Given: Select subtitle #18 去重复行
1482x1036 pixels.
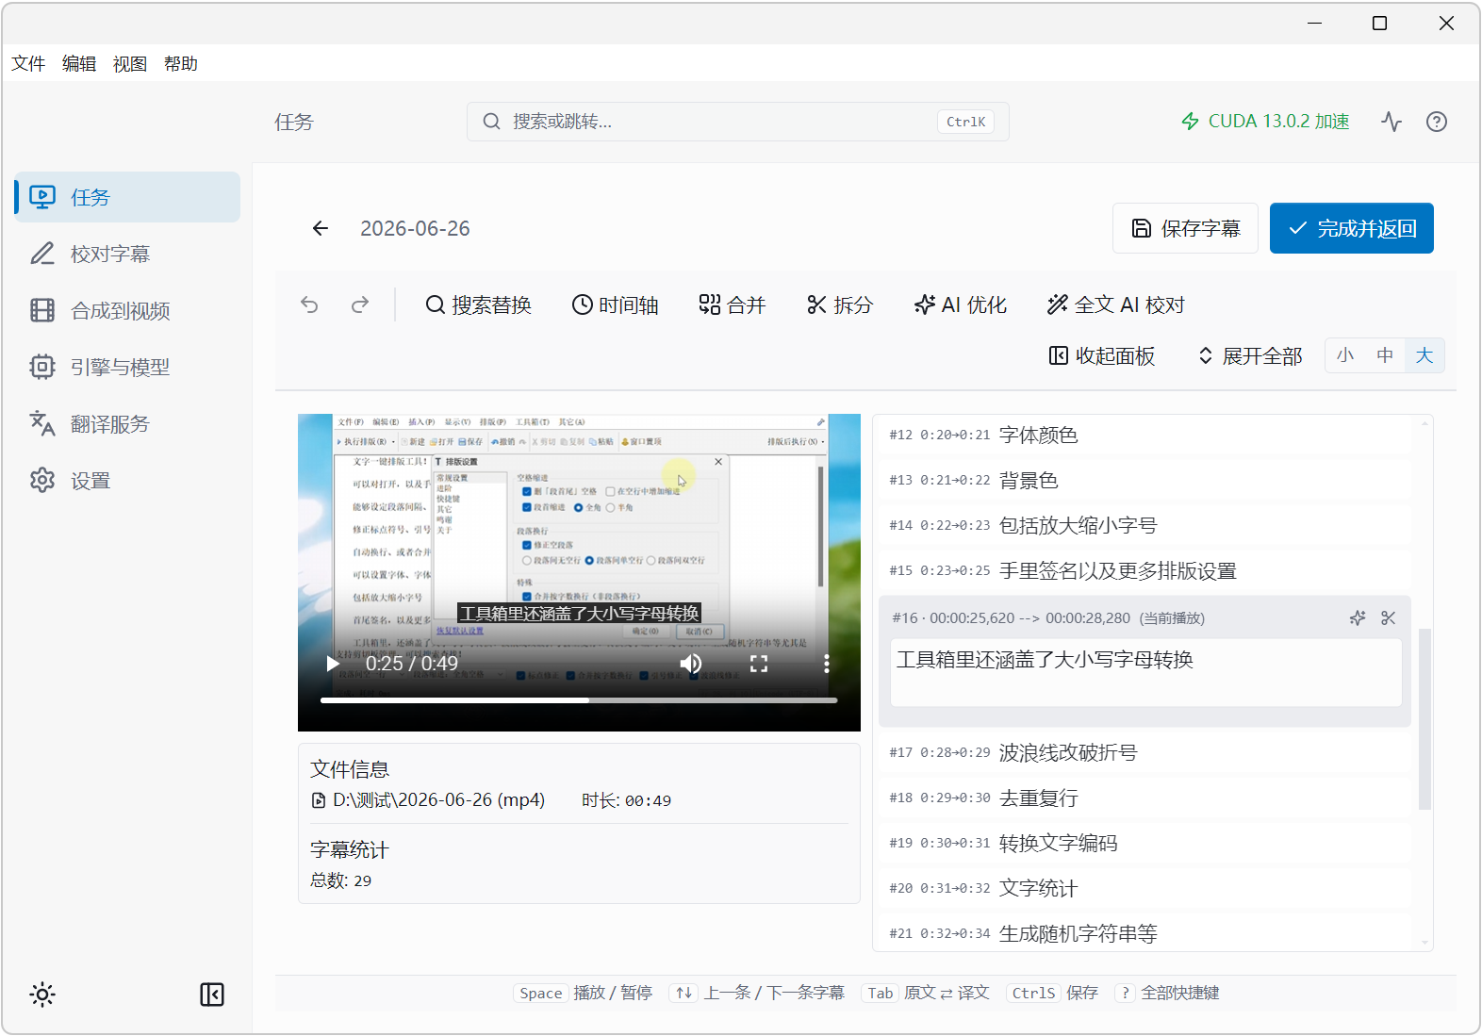Looking at the screenshot, I should pos(1145,798).
